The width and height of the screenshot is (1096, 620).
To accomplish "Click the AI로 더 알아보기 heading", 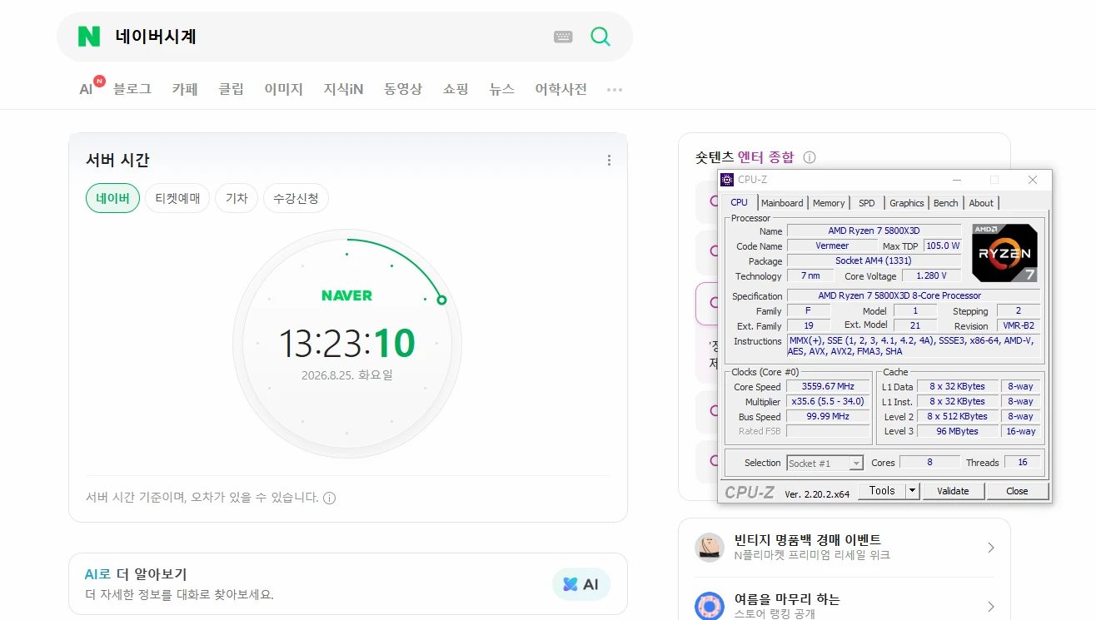I will click(136, 574).
